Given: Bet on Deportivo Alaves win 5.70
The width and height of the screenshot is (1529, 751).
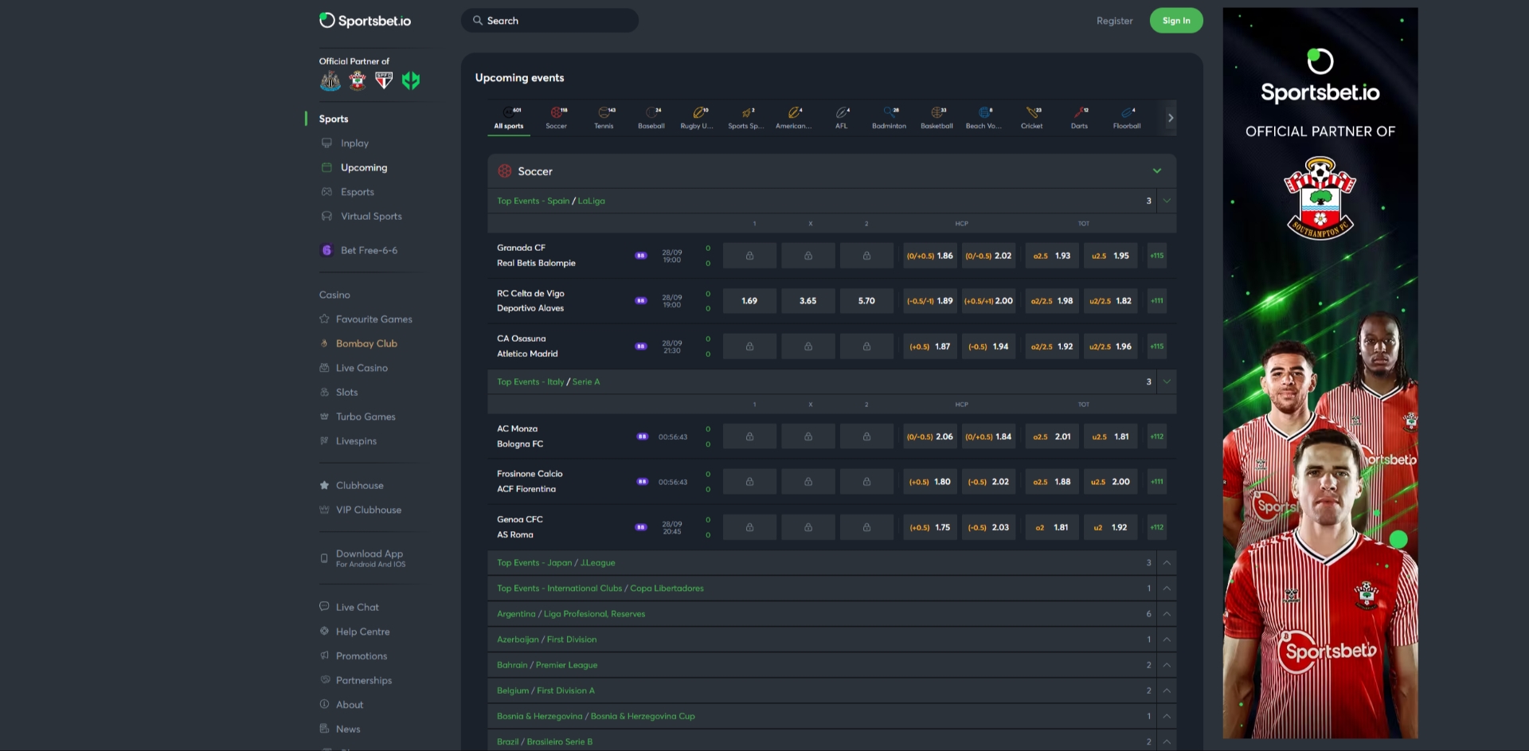Looking at the screenshot, I should (866, 301).
